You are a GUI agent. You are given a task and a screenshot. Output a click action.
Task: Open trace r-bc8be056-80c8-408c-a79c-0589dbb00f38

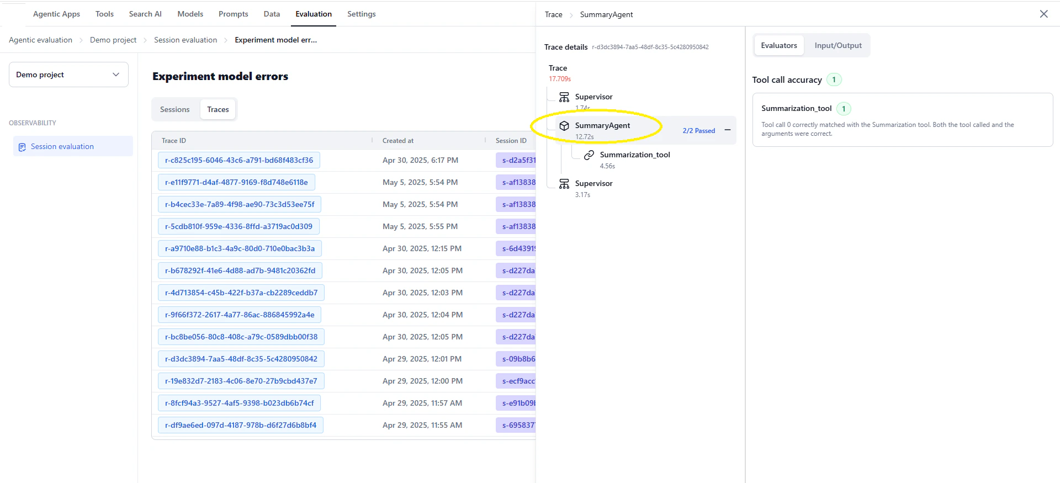[241, 337]
